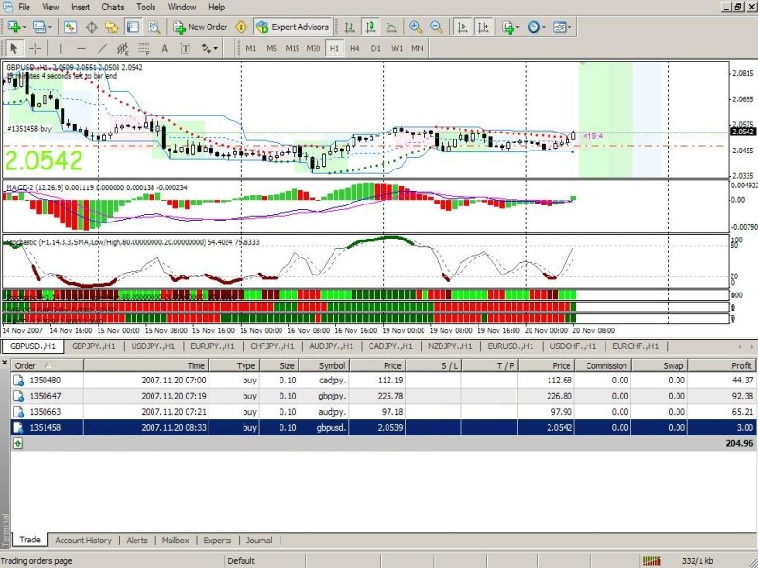Open the Templates icon
Image resolution: width=758 pixels, height=568 pixels.
559,27
